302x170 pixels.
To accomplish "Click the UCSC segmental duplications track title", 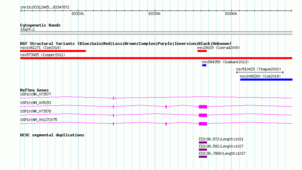I will point(52,135).
